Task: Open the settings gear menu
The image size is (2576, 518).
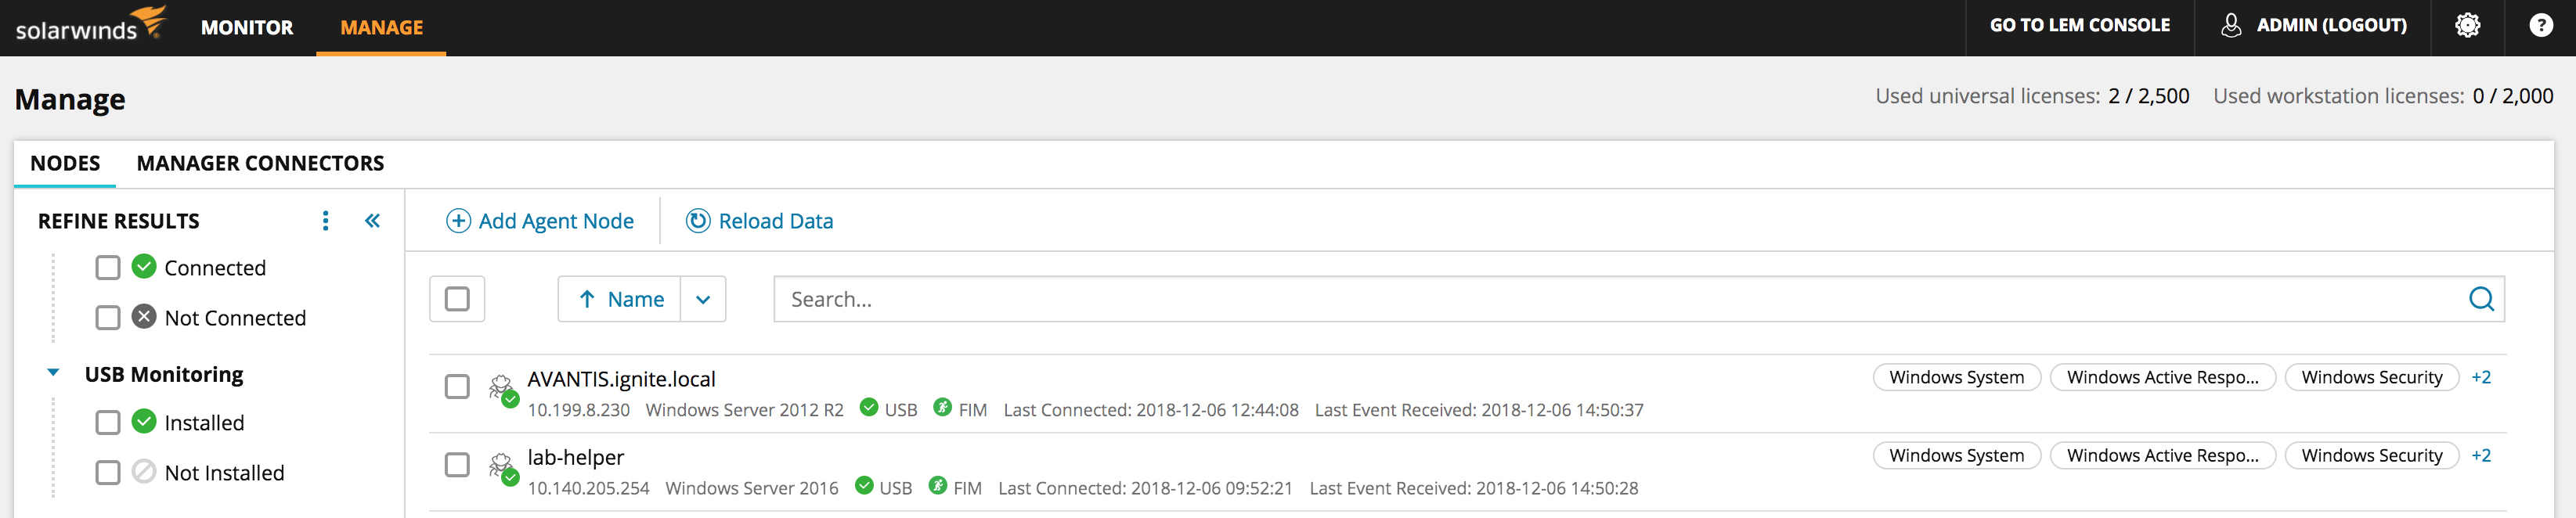Action: click(2468, 26)
